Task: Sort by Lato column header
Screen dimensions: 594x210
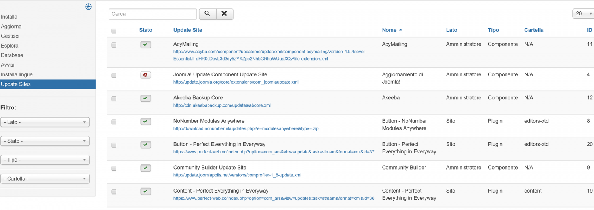Action: 451,30
